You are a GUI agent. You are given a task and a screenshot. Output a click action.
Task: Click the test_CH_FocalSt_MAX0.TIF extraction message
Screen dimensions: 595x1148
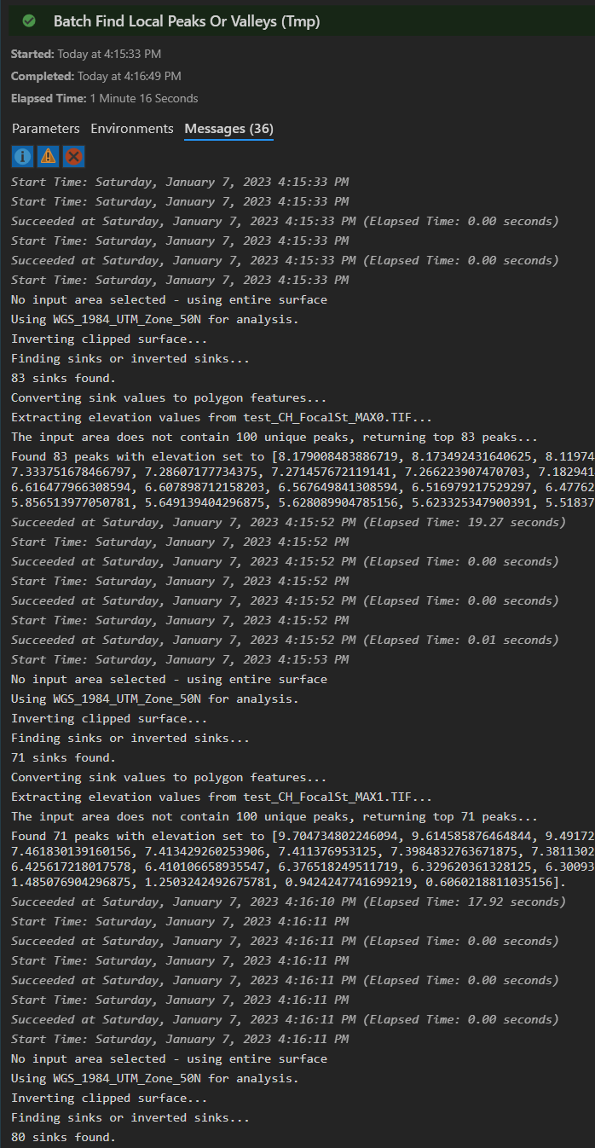click(x=222, y=417)
